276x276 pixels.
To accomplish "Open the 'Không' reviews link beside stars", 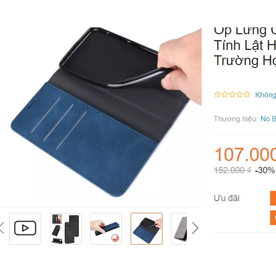I will 266,95.
